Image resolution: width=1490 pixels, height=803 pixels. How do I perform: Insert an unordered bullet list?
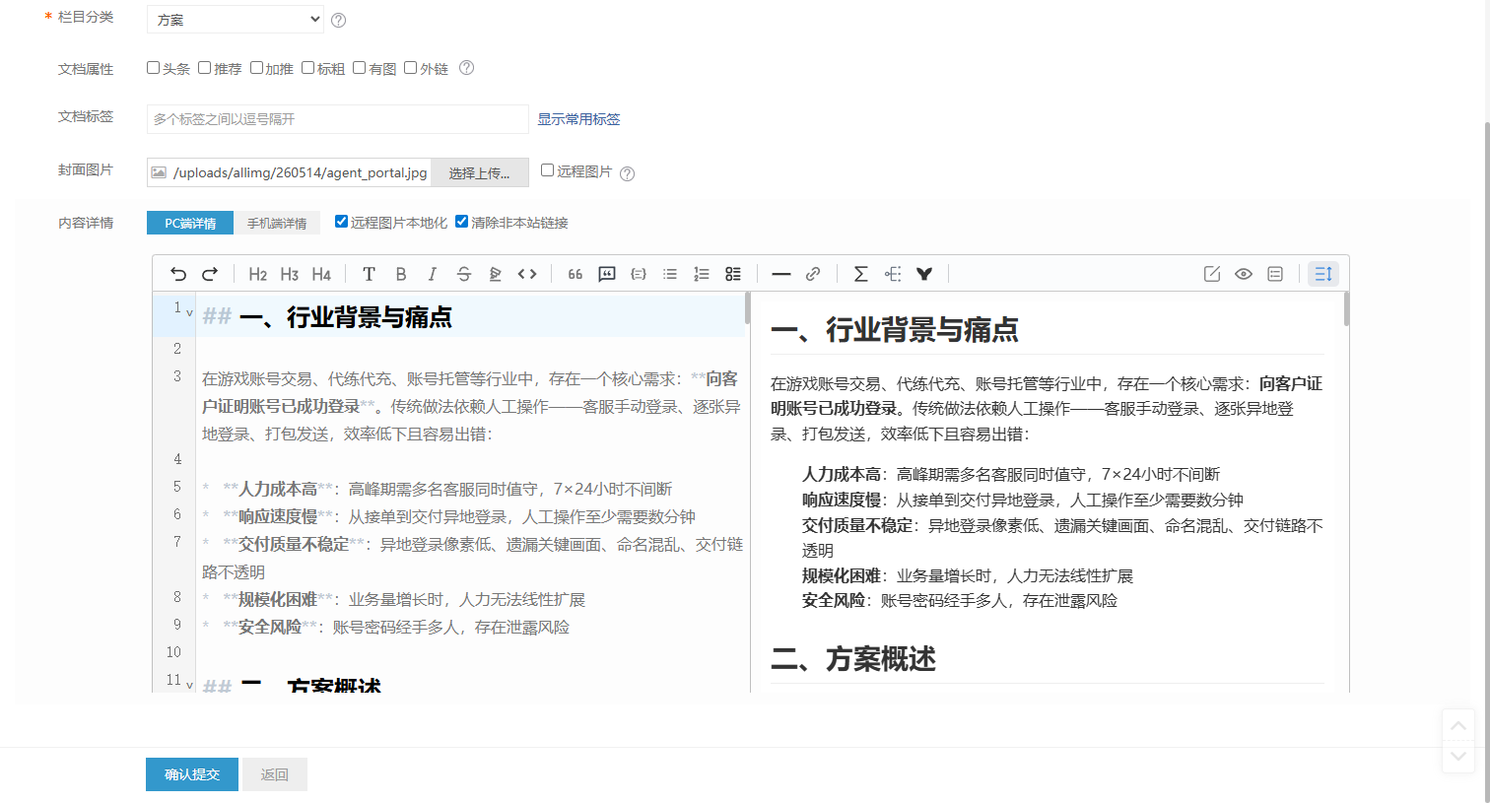[670, 274]
